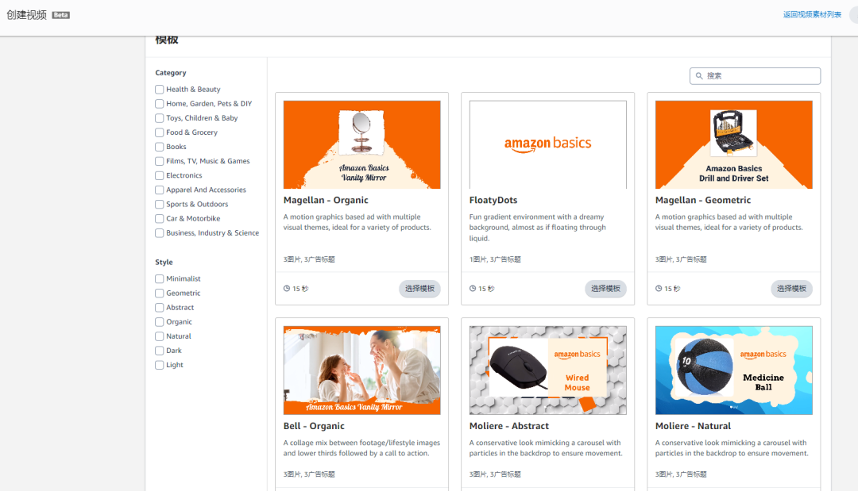The height and width of the screenshot is (491, 858).
Task: Enable the Health & Beauty category filter
Action: [159, 89]
